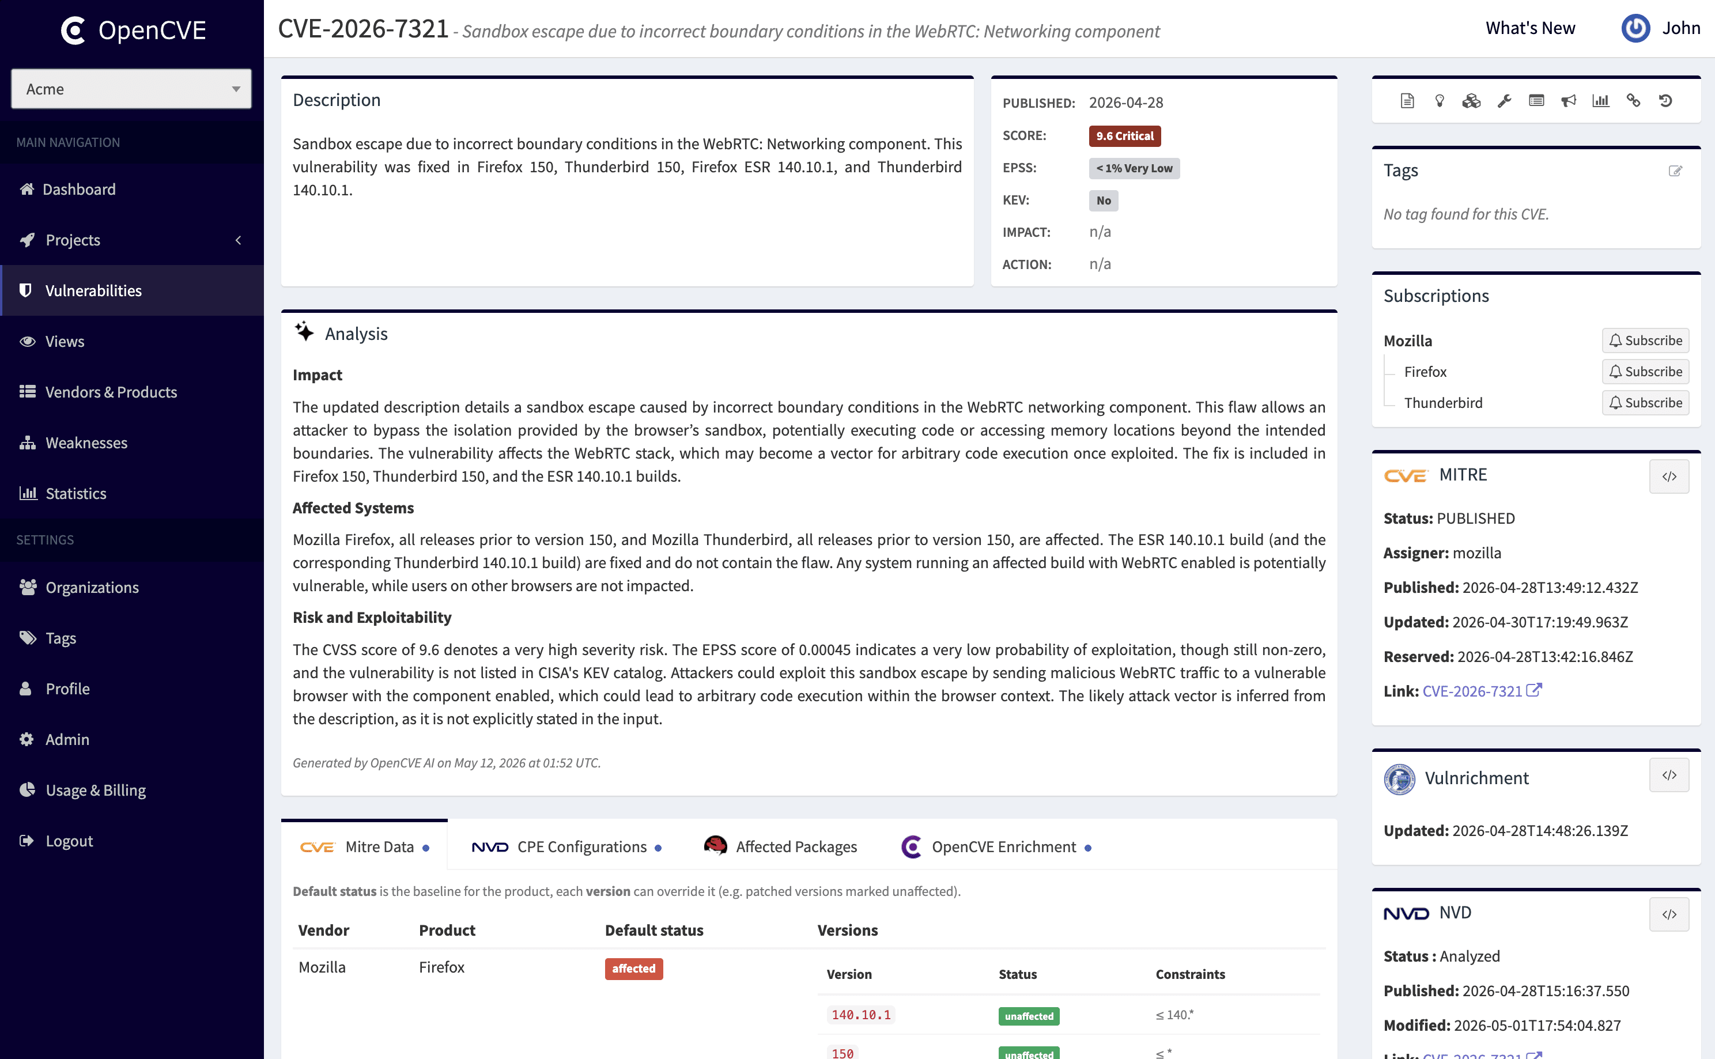The height and width of the screenshot is (1059, 1715).
Task: Click the Logout exit icon
Action: pos(27,841)
